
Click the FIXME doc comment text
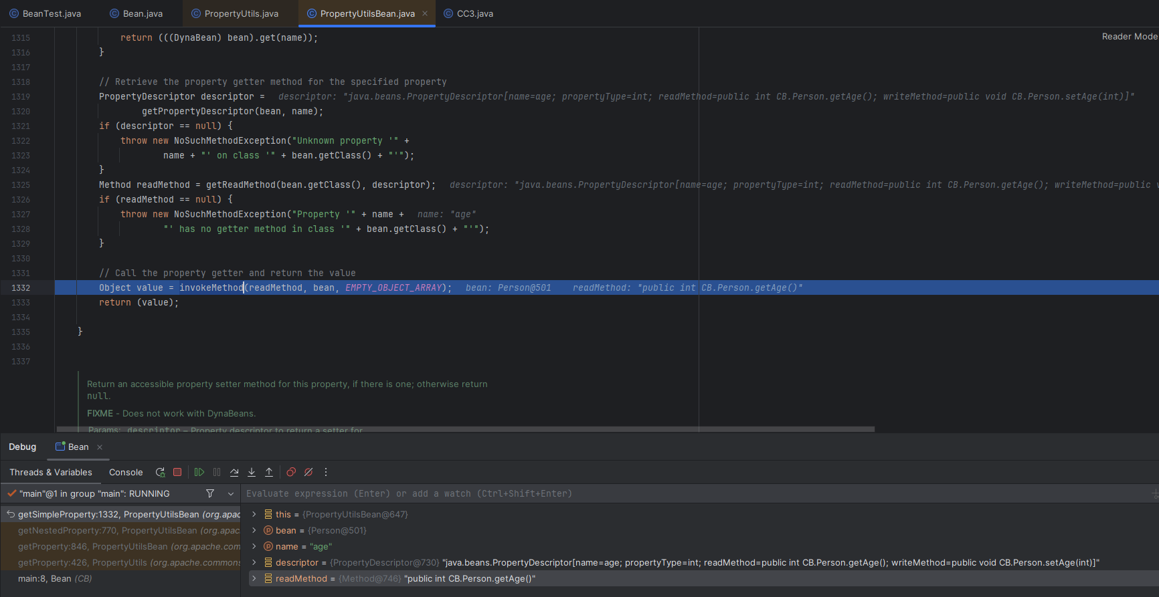point(171,413)
